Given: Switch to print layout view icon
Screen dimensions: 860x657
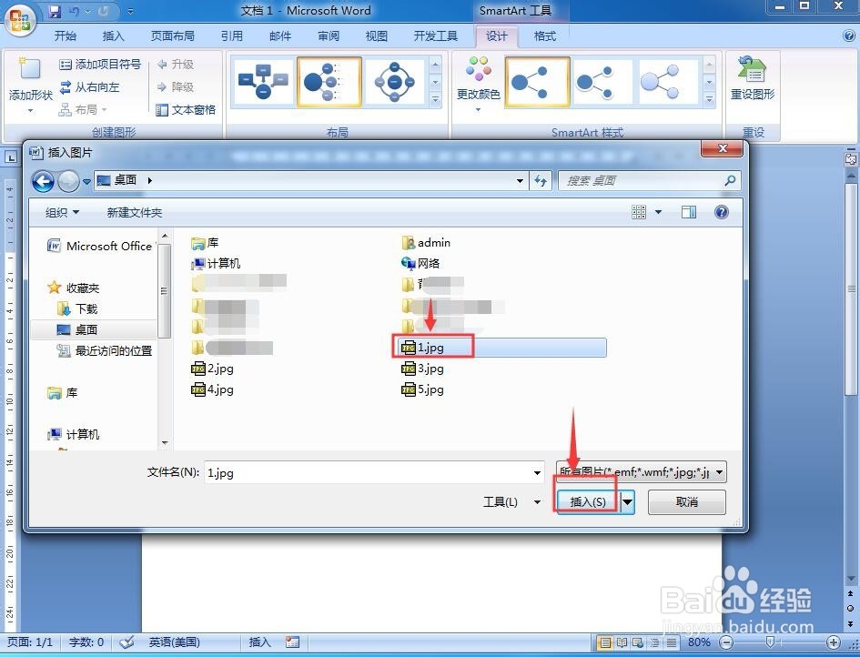Looking at the screenshot, I should 604,642.
